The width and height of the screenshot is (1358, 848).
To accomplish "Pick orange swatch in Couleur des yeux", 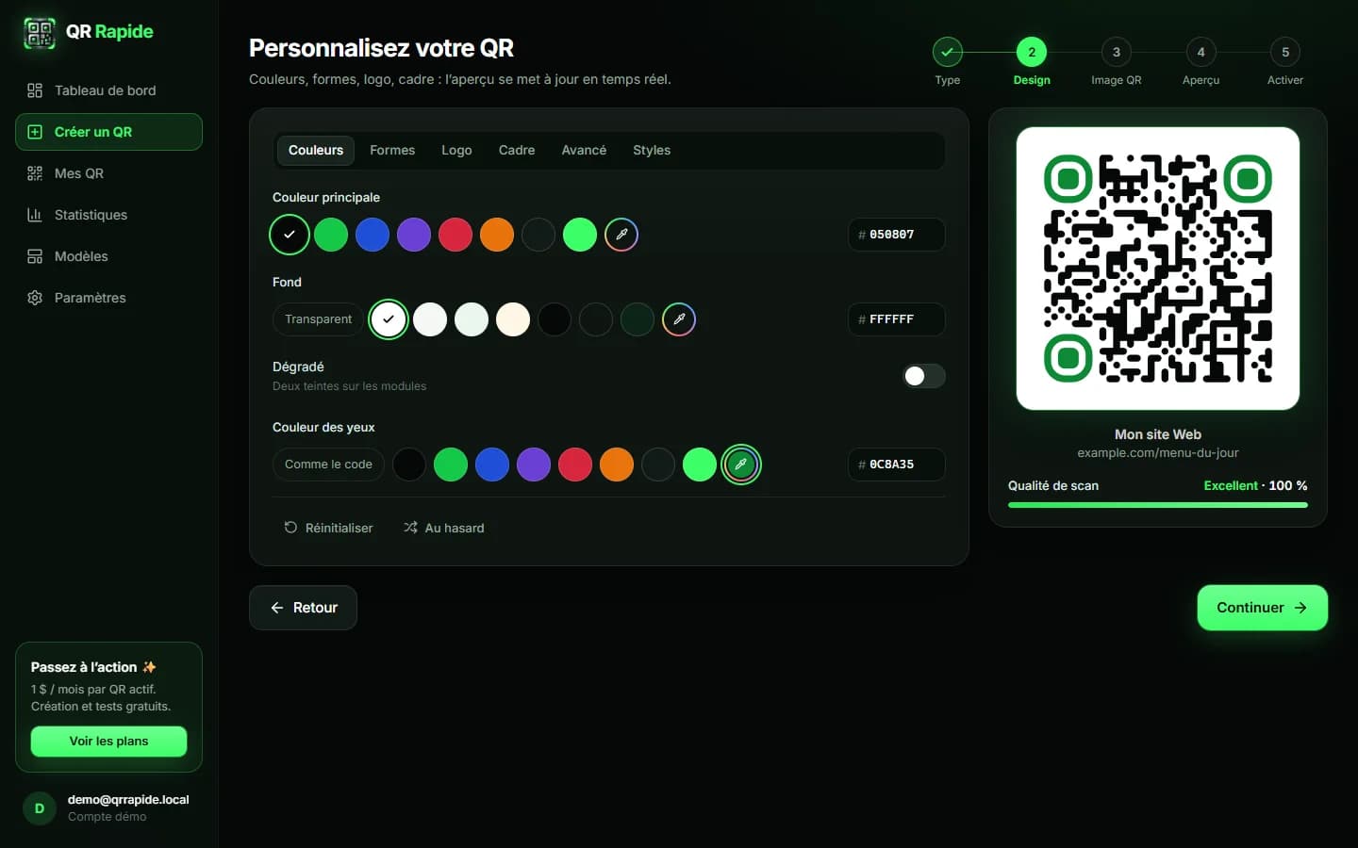I will coord(617,465).
